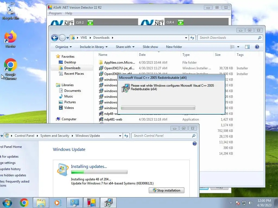Click the VM1 breadcrumb in Explorer

click(84, 38)
